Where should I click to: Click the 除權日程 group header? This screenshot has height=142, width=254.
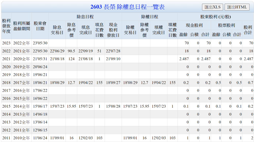(150, 17)
